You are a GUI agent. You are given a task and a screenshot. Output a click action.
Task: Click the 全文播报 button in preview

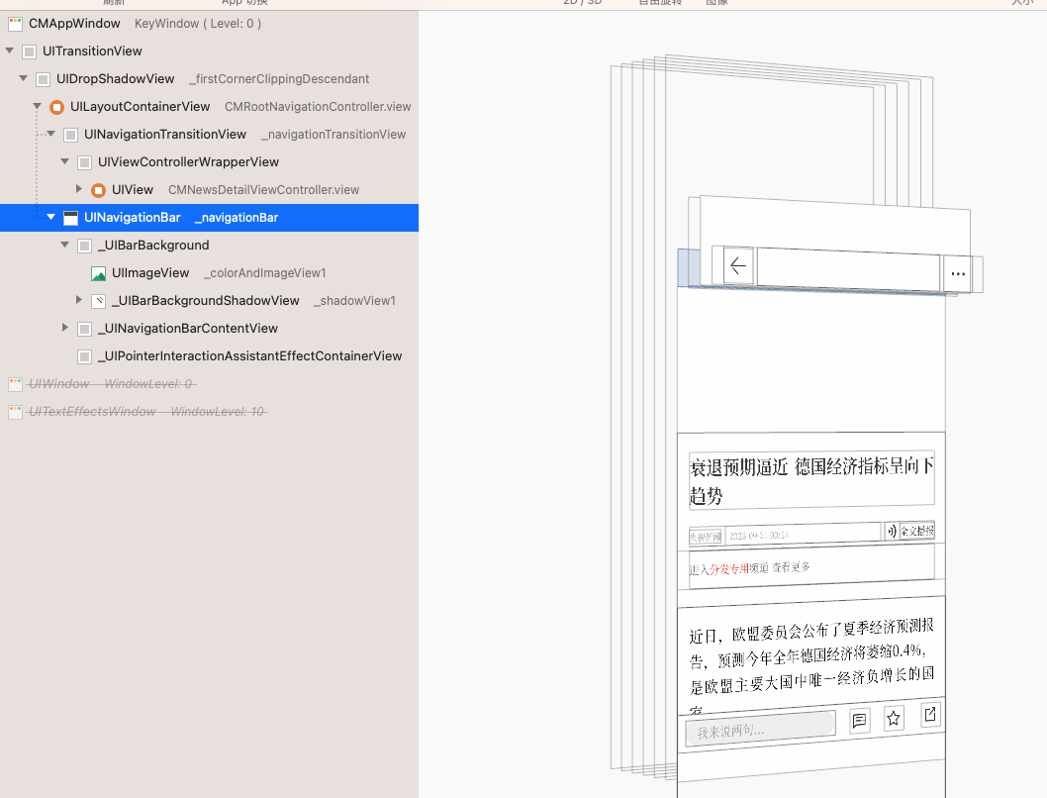tap(916, 531)
